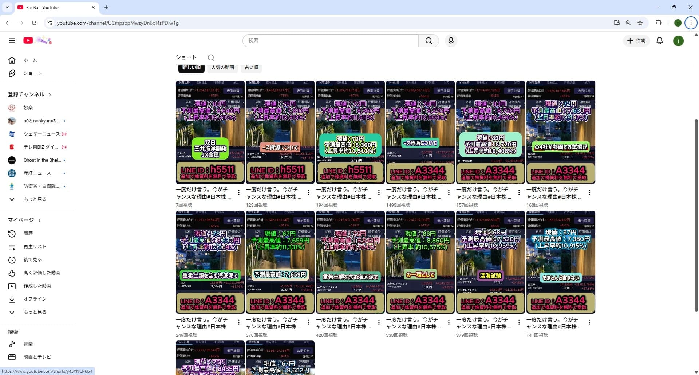The width and height of the screenshot is (699, 375).
Task: Open 妙楽 subscribed channel
Action: (x=38, y=108)
